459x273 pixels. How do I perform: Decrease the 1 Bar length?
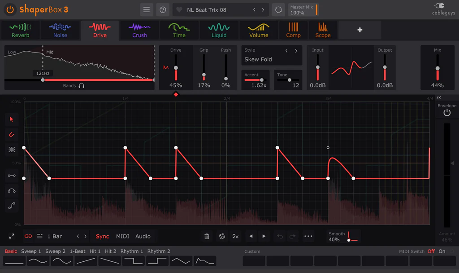(78, 236)
